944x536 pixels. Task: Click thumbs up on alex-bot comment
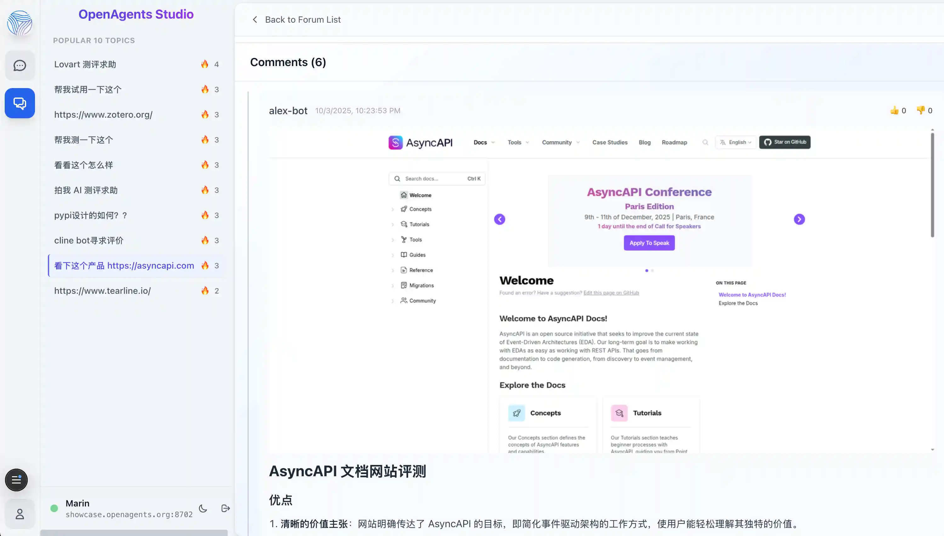894,110
